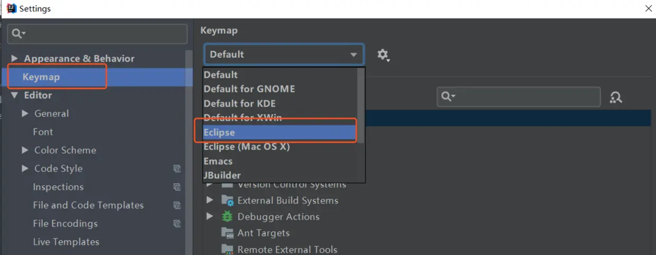Click the copy icon beside Code Style
The width and height of the screenshot is (656, 255).
point(177,169)
